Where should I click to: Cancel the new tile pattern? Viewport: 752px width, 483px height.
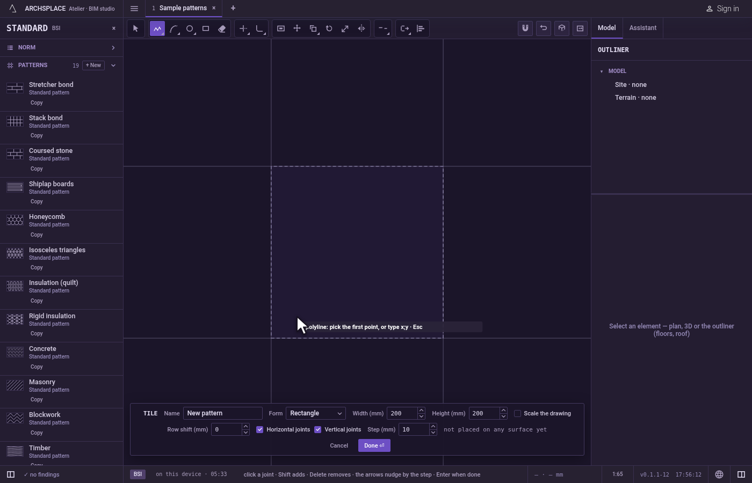pyautogui.click(x=339, y=445)
